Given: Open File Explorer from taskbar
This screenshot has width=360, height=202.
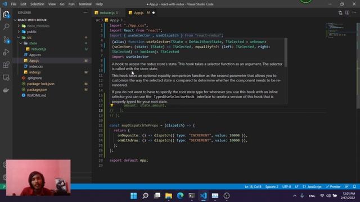Looking at the screenshot, I should tap(169, 196).
